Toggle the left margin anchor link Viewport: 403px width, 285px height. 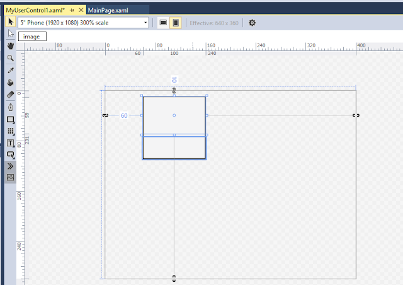pyautogui.click(x=105, y=115)
